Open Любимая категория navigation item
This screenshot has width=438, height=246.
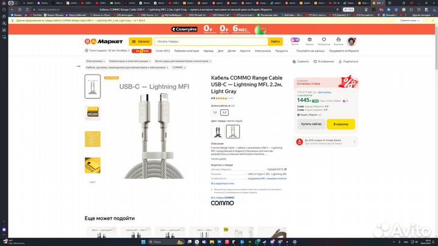(x=187, y=51)
